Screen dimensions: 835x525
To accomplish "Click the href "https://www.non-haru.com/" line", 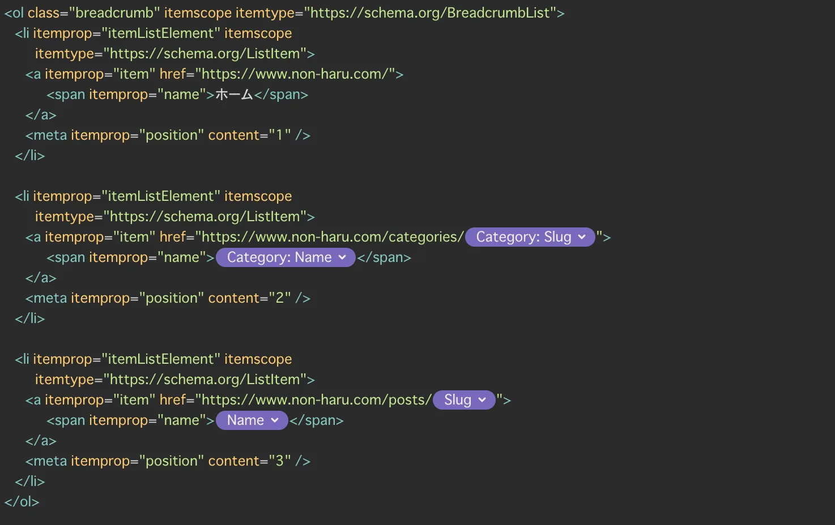I will (x=214, y=74).
